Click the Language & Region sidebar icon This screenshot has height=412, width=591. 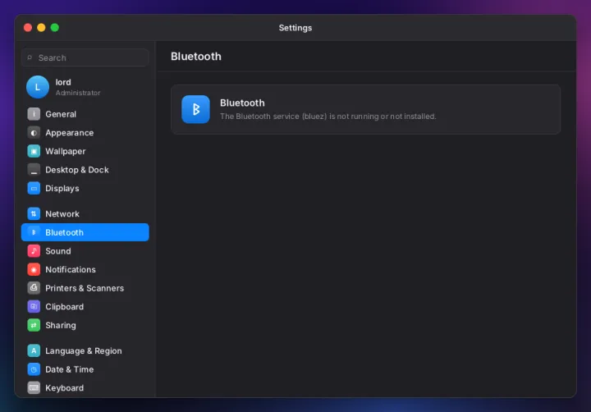34,350
